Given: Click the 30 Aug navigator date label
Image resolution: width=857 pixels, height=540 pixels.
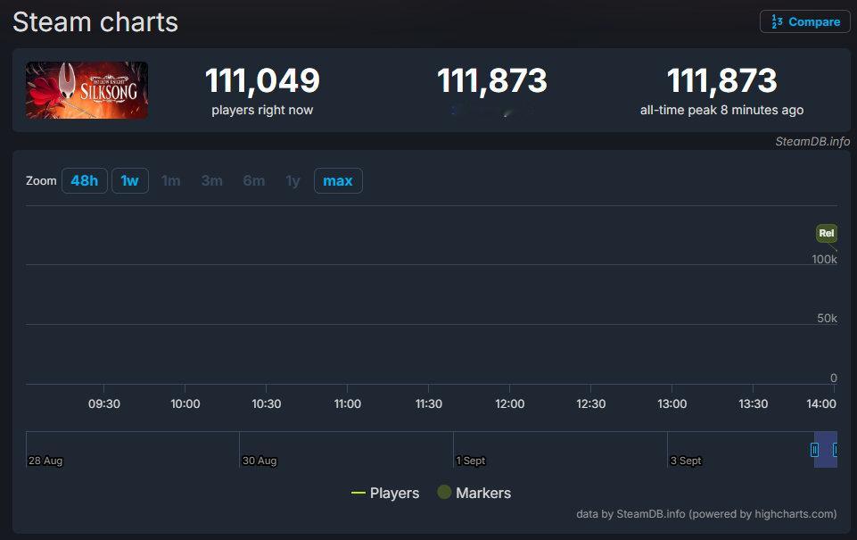Looking at the screenshot, I should [x=260, y=461].
